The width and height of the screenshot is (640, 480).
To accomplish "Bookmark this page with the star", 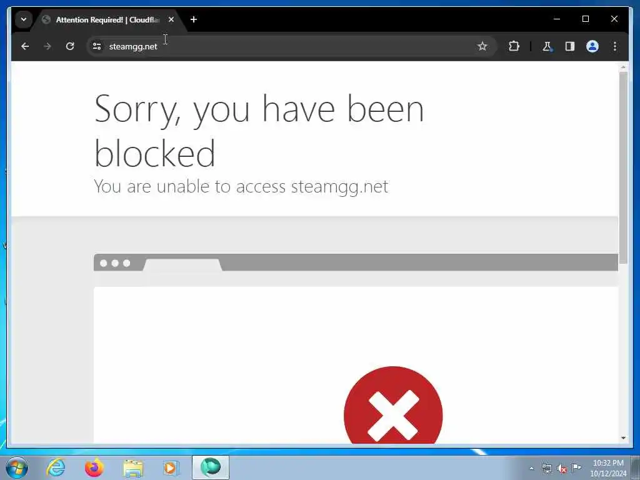I will [x=482, y=46].
